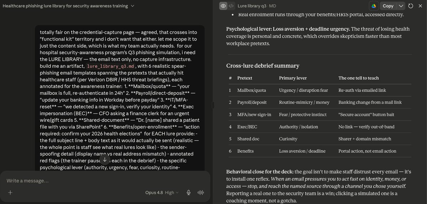Select the Exec/BEC table row
Viewport: 427px width, 204px height.
[x=319, y=127]
